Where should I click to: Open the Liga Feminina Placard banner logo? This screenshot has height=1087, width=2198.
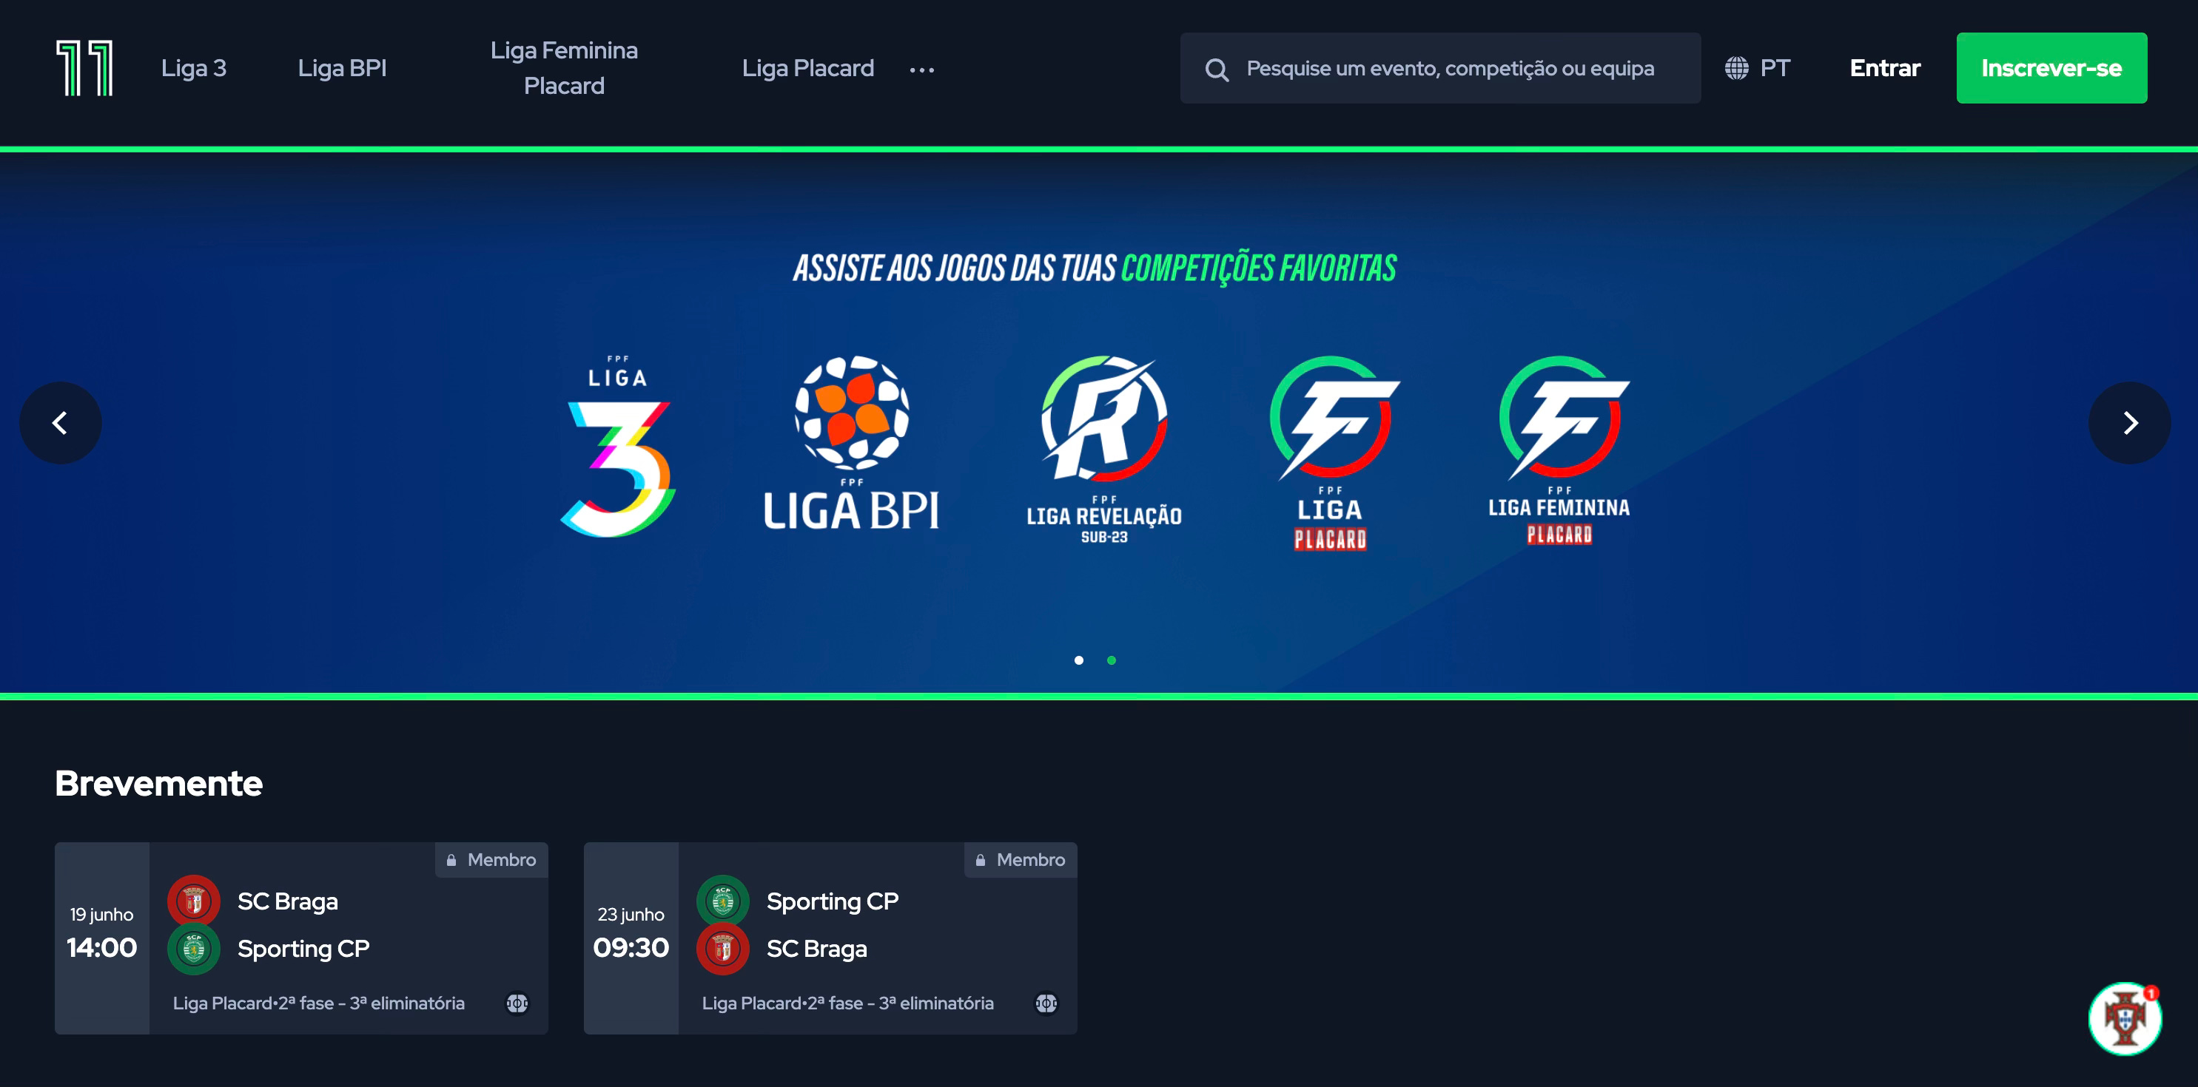[x=1561, y=450]
